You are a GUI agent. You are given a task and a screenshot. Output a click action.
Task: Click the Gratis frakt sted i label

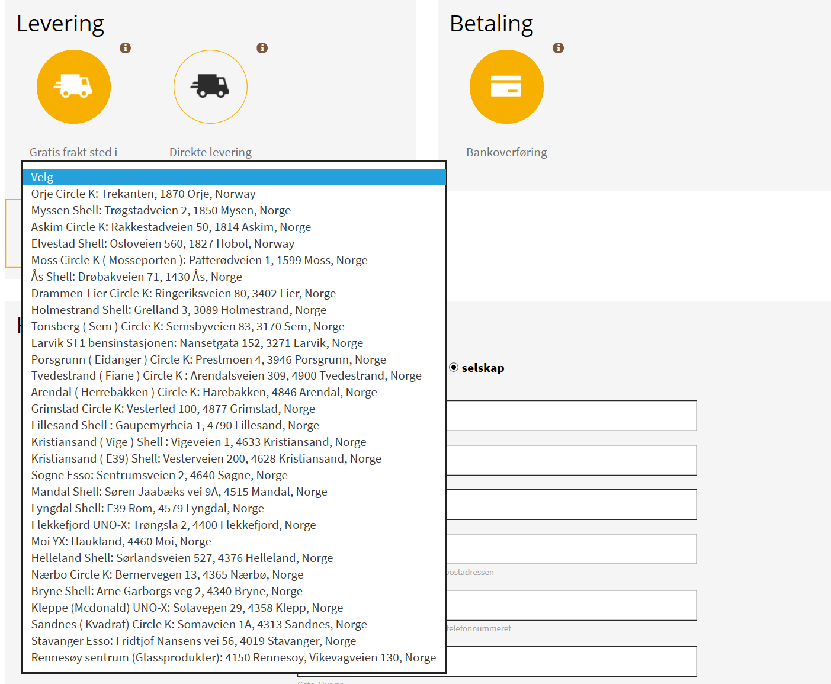click(x=73, y=152)
